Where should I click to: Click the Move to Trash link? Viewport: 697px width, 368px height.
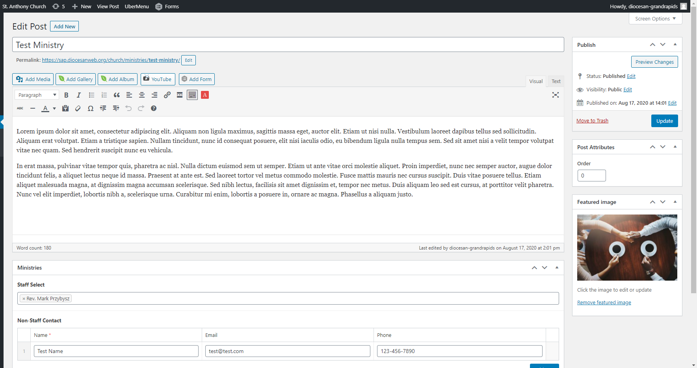592,120
